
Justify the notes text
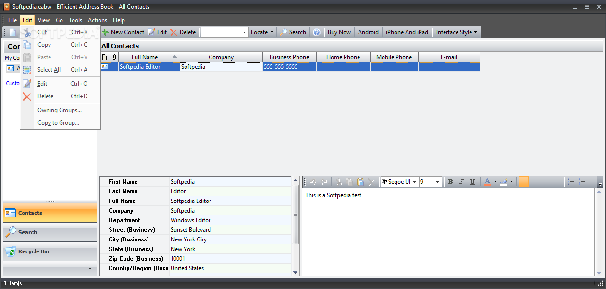pyautogui.click(x=557, y=182)
